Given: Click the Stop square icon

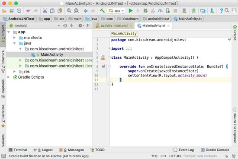Looking at the screenshot, I should coord(175,11).
